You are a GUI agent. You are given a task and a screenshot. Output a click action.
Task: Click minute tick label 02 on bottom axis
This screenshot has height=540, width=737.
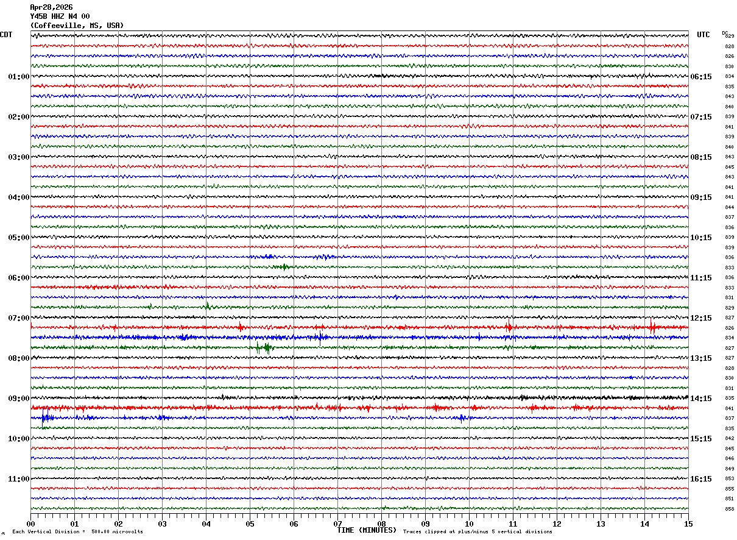coord(118,524)
